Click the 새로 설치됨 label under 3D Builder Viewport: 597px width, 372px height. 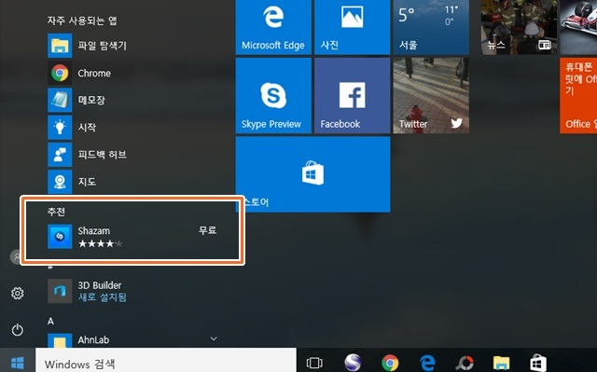[x=102, y=297]
